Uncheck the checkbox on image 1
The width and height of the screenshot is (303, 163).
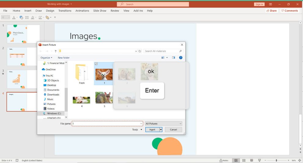pyautogui.click(x=96, y=64)
